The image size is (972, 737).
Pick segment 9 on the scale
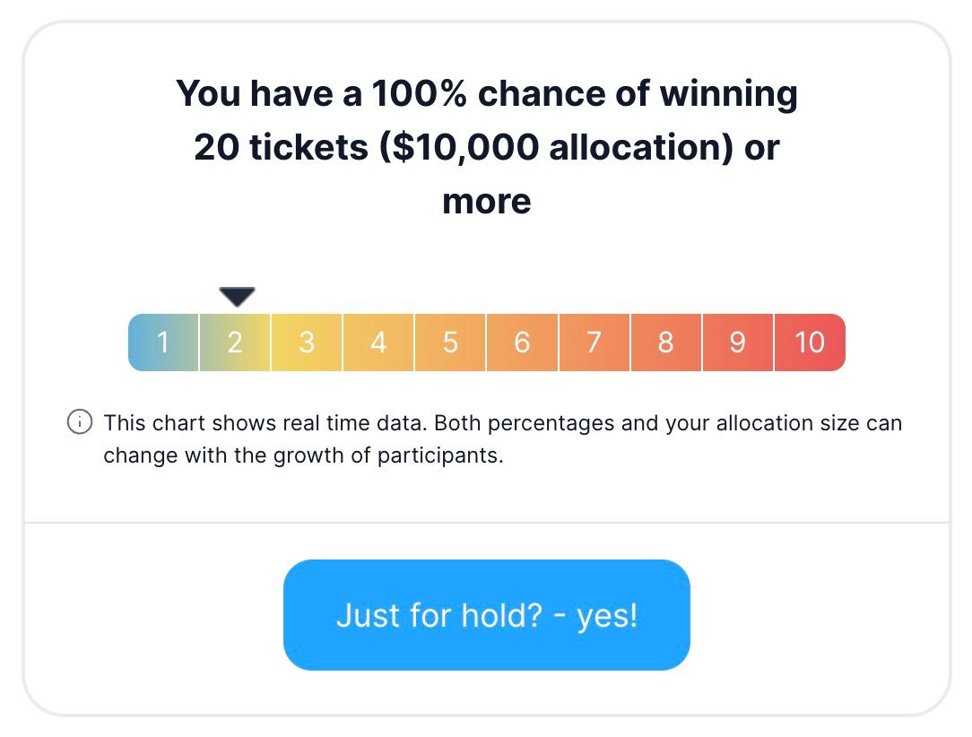(737, 342)
